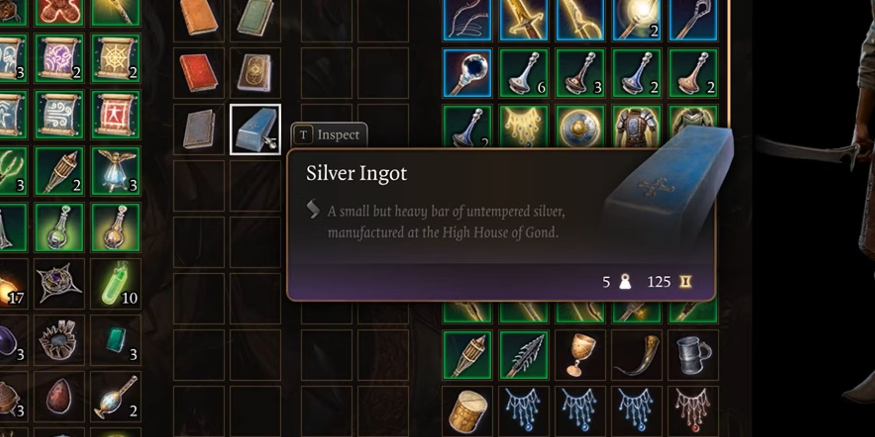Select the gray book item
Image resolution: width=875 pixels, height=437 pixels.
point(199,130)
